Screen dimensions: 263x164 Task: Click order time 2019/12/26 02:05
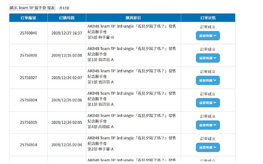[67, 122]
